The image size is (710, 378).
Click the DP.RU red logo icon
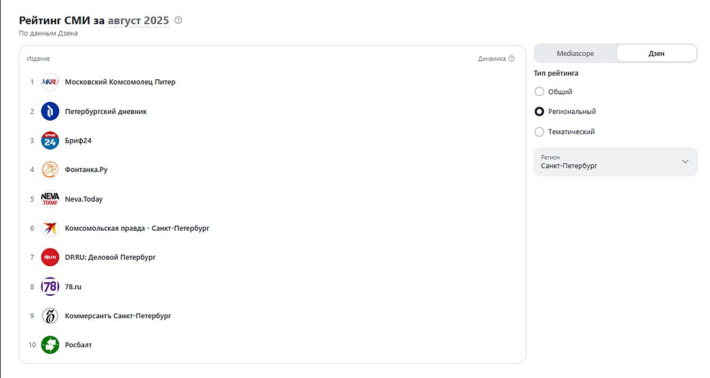coord(50,257)
